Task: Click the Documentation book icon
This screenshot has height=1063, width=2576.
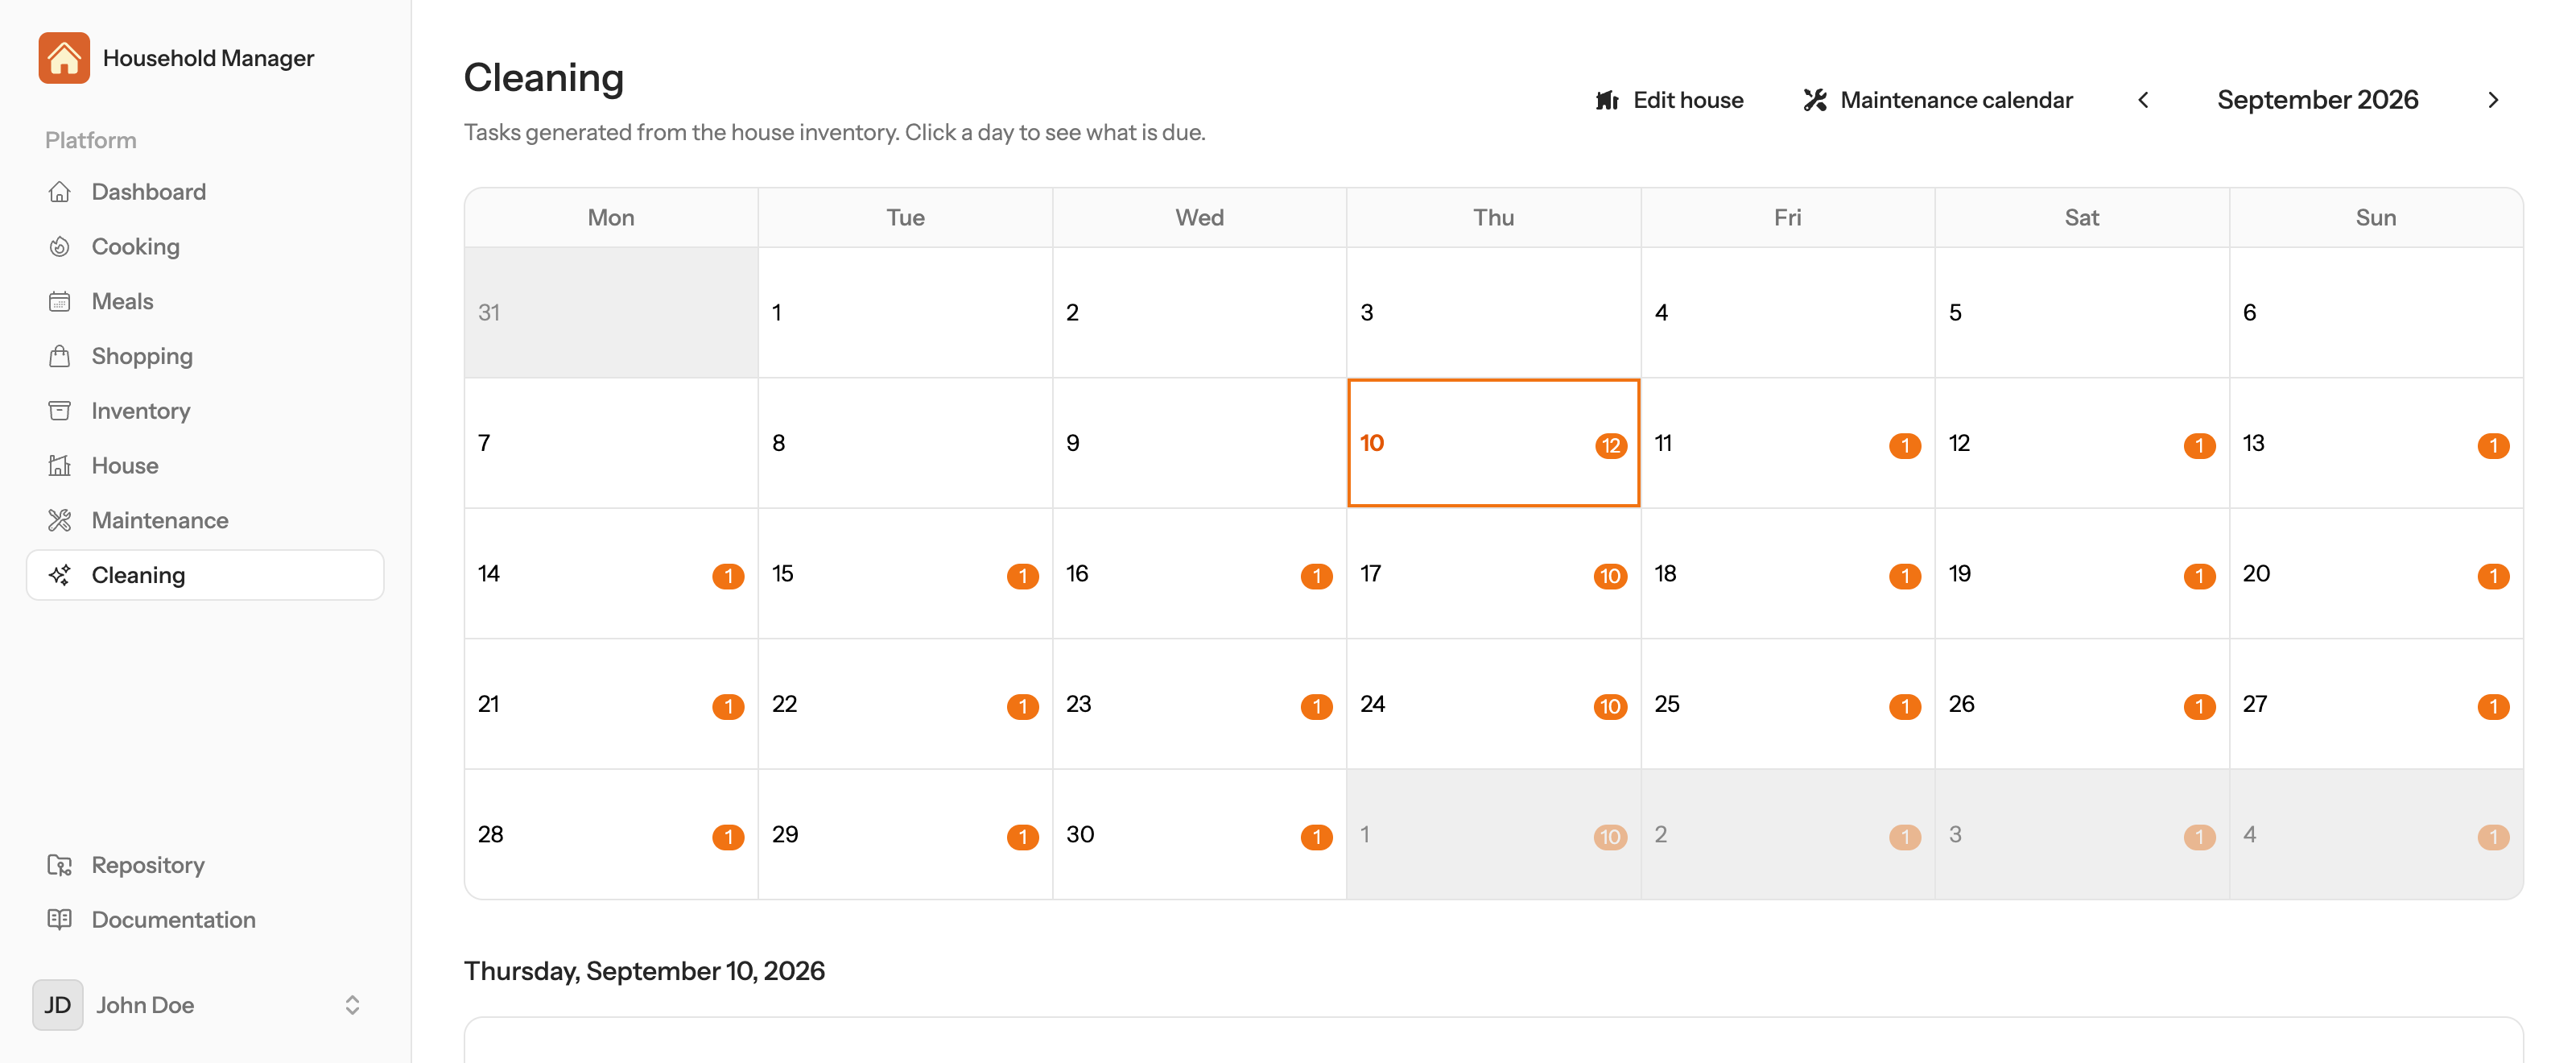Action: pyautogui.click(x=60, y=919)
